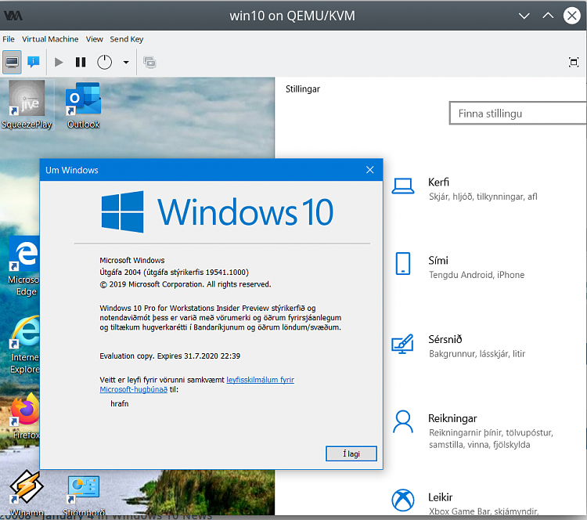Open shutdown options dropdown arrow
Screen dimensions: 587x520
[x=126, y=63]
